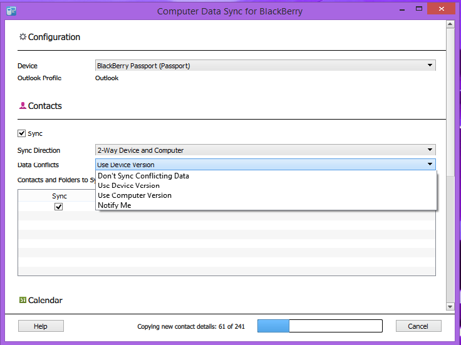Open the Sync Direction dropdown

265,150
